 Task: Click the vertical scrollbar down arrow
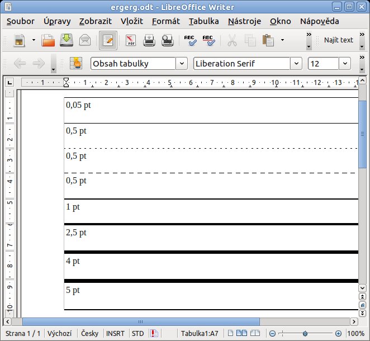pos(362,288)
